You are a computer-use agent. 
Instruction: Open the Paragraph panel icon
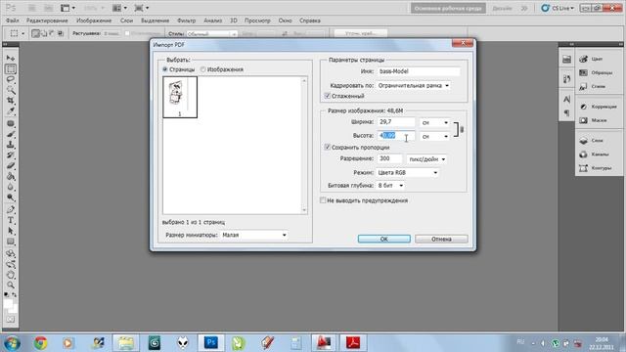tap(566, 113)
